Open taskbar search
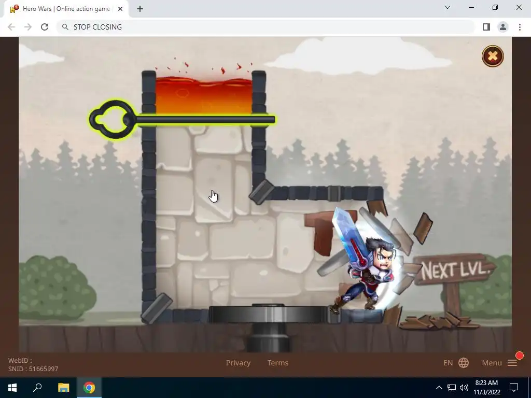 pos(37,388)
